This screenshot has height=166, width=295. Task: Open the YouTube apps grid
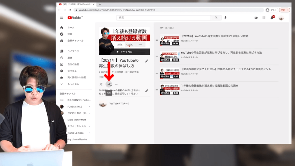pos(264,18)
